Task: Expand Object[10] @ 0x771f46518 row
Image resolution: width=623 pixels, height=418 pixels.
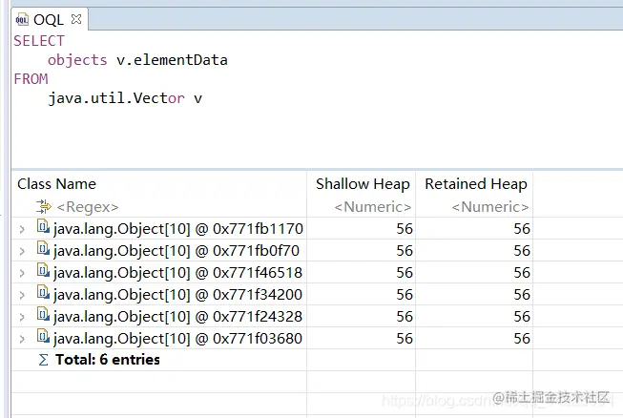Action: pos(22,273)
